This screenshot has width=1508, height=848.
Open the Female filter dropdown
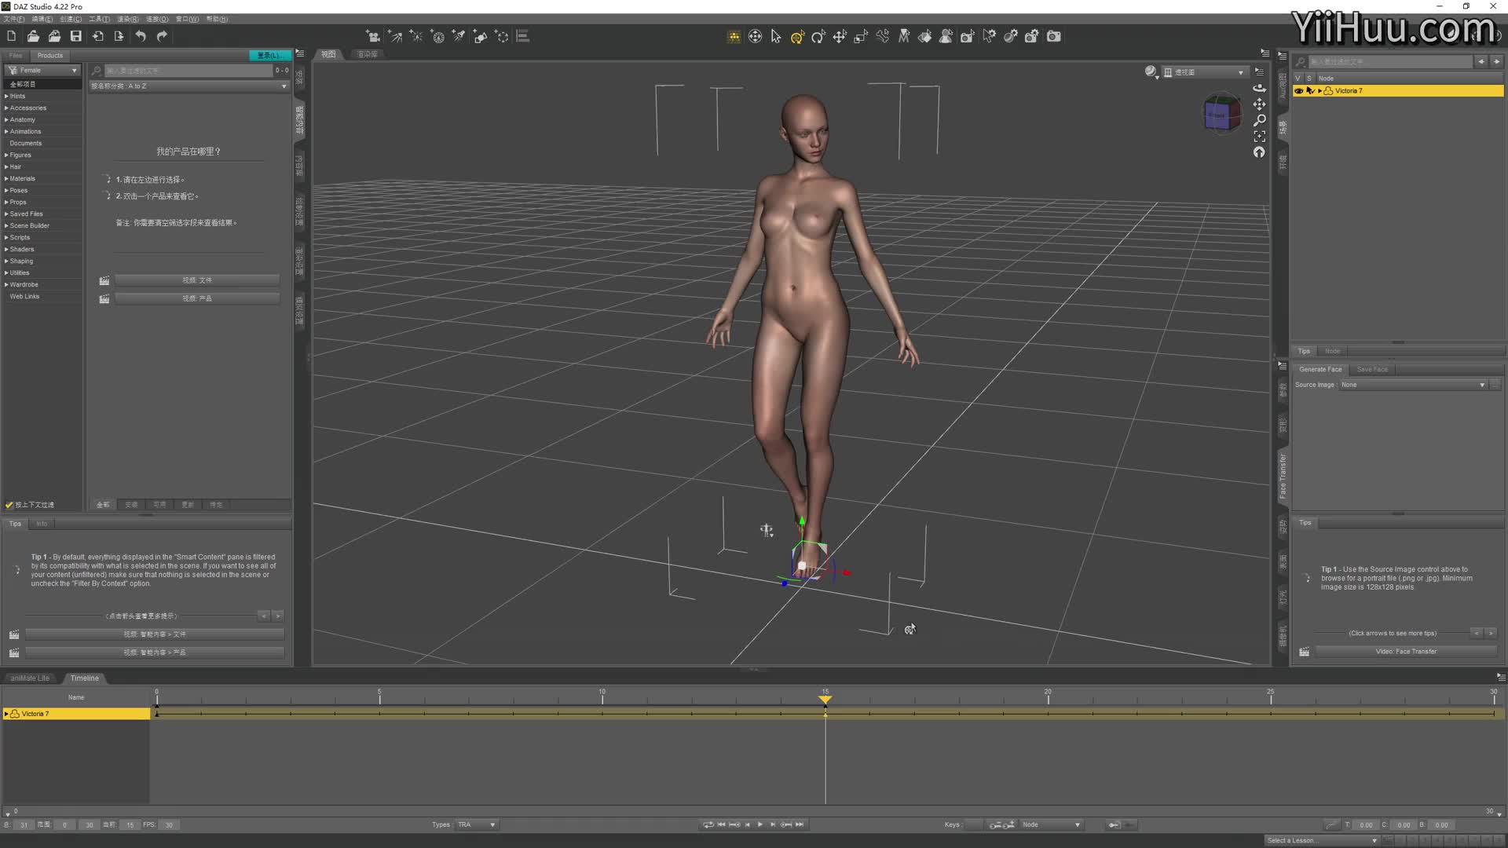click(x=44, y=71)
